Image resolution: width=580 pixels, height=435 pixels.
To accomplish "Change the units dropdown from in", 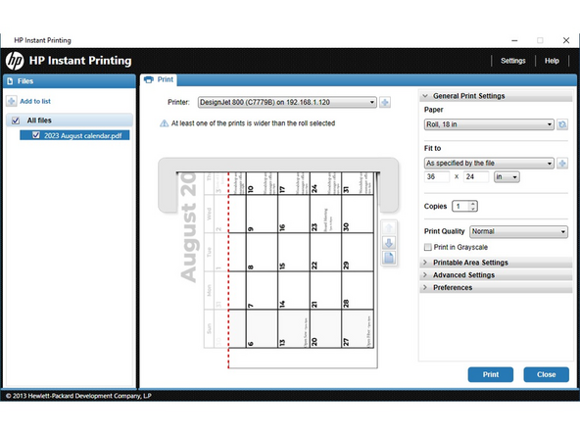I will tap(507, 176).
